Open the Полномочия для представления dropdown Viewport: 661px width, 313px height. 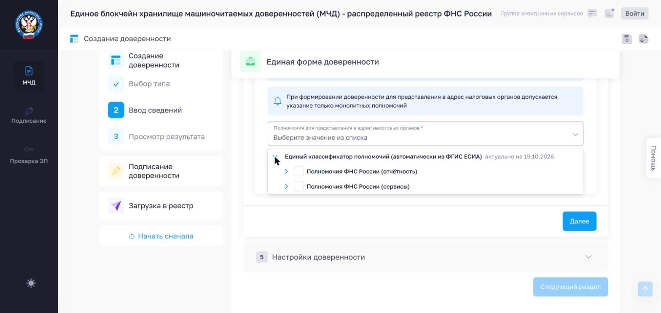tap(425, 134)
